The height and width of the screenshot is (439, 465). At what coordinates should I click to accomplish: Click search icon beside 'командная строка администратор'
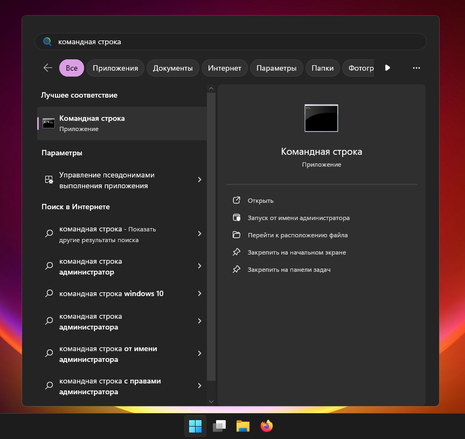pyautogui.click(x=49, y=266)
